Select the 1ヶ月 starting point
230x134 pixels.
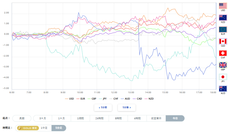(62, 118)
